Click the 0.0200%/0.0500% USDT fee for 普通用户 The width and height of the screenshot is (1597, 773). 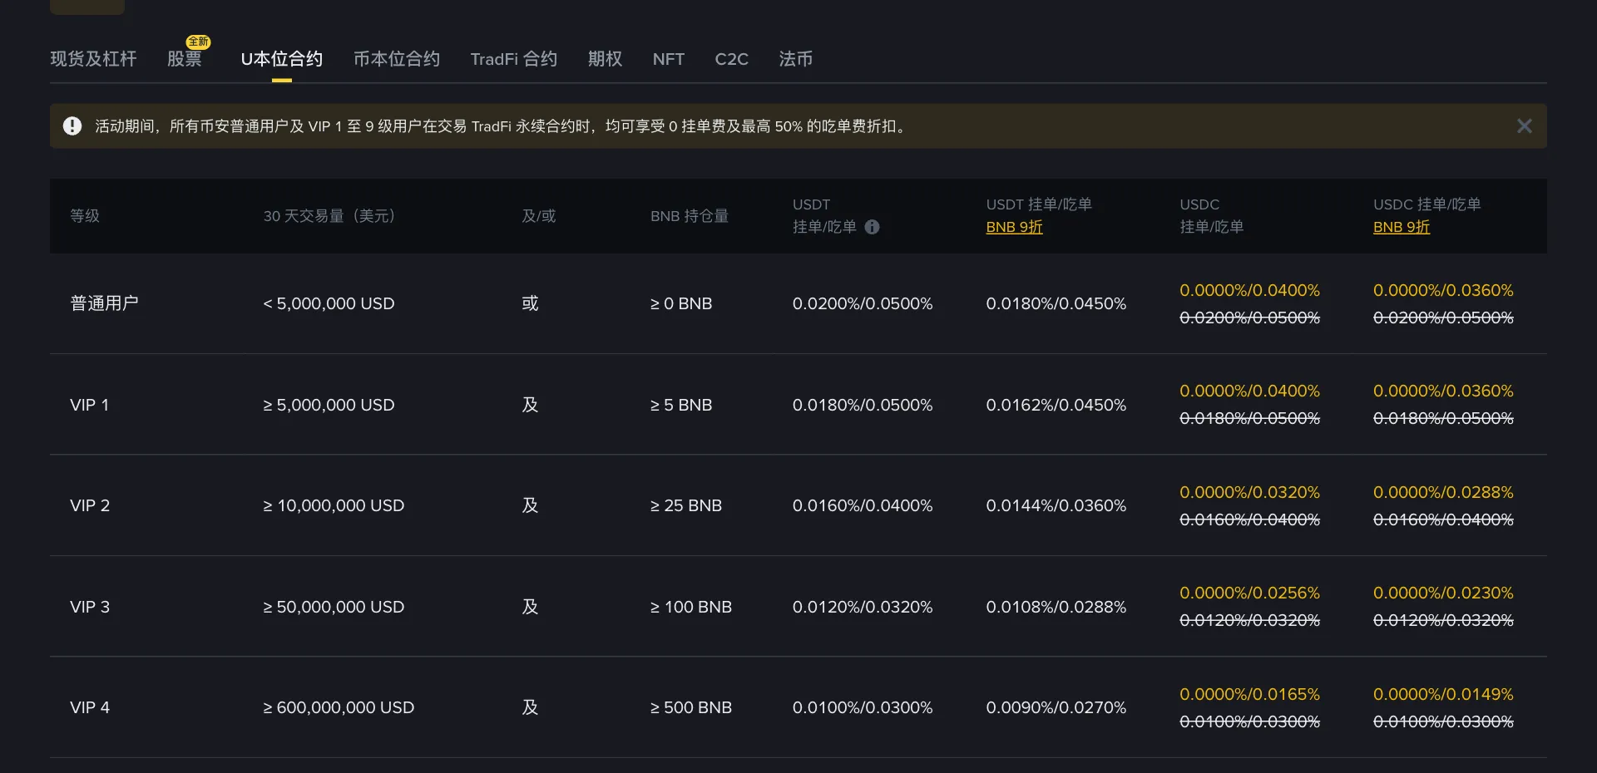pos(863,303)
